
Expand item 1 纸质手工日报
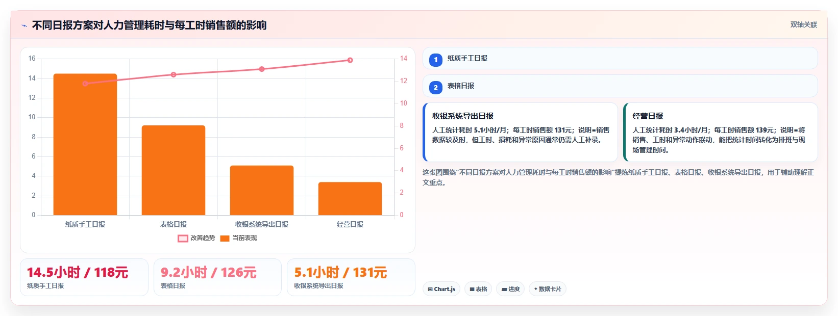click(620, 58)
